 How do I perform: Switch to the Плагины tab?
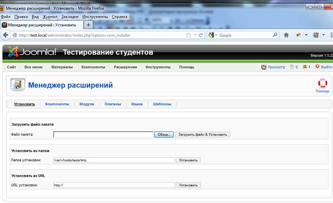pos(113,104)
